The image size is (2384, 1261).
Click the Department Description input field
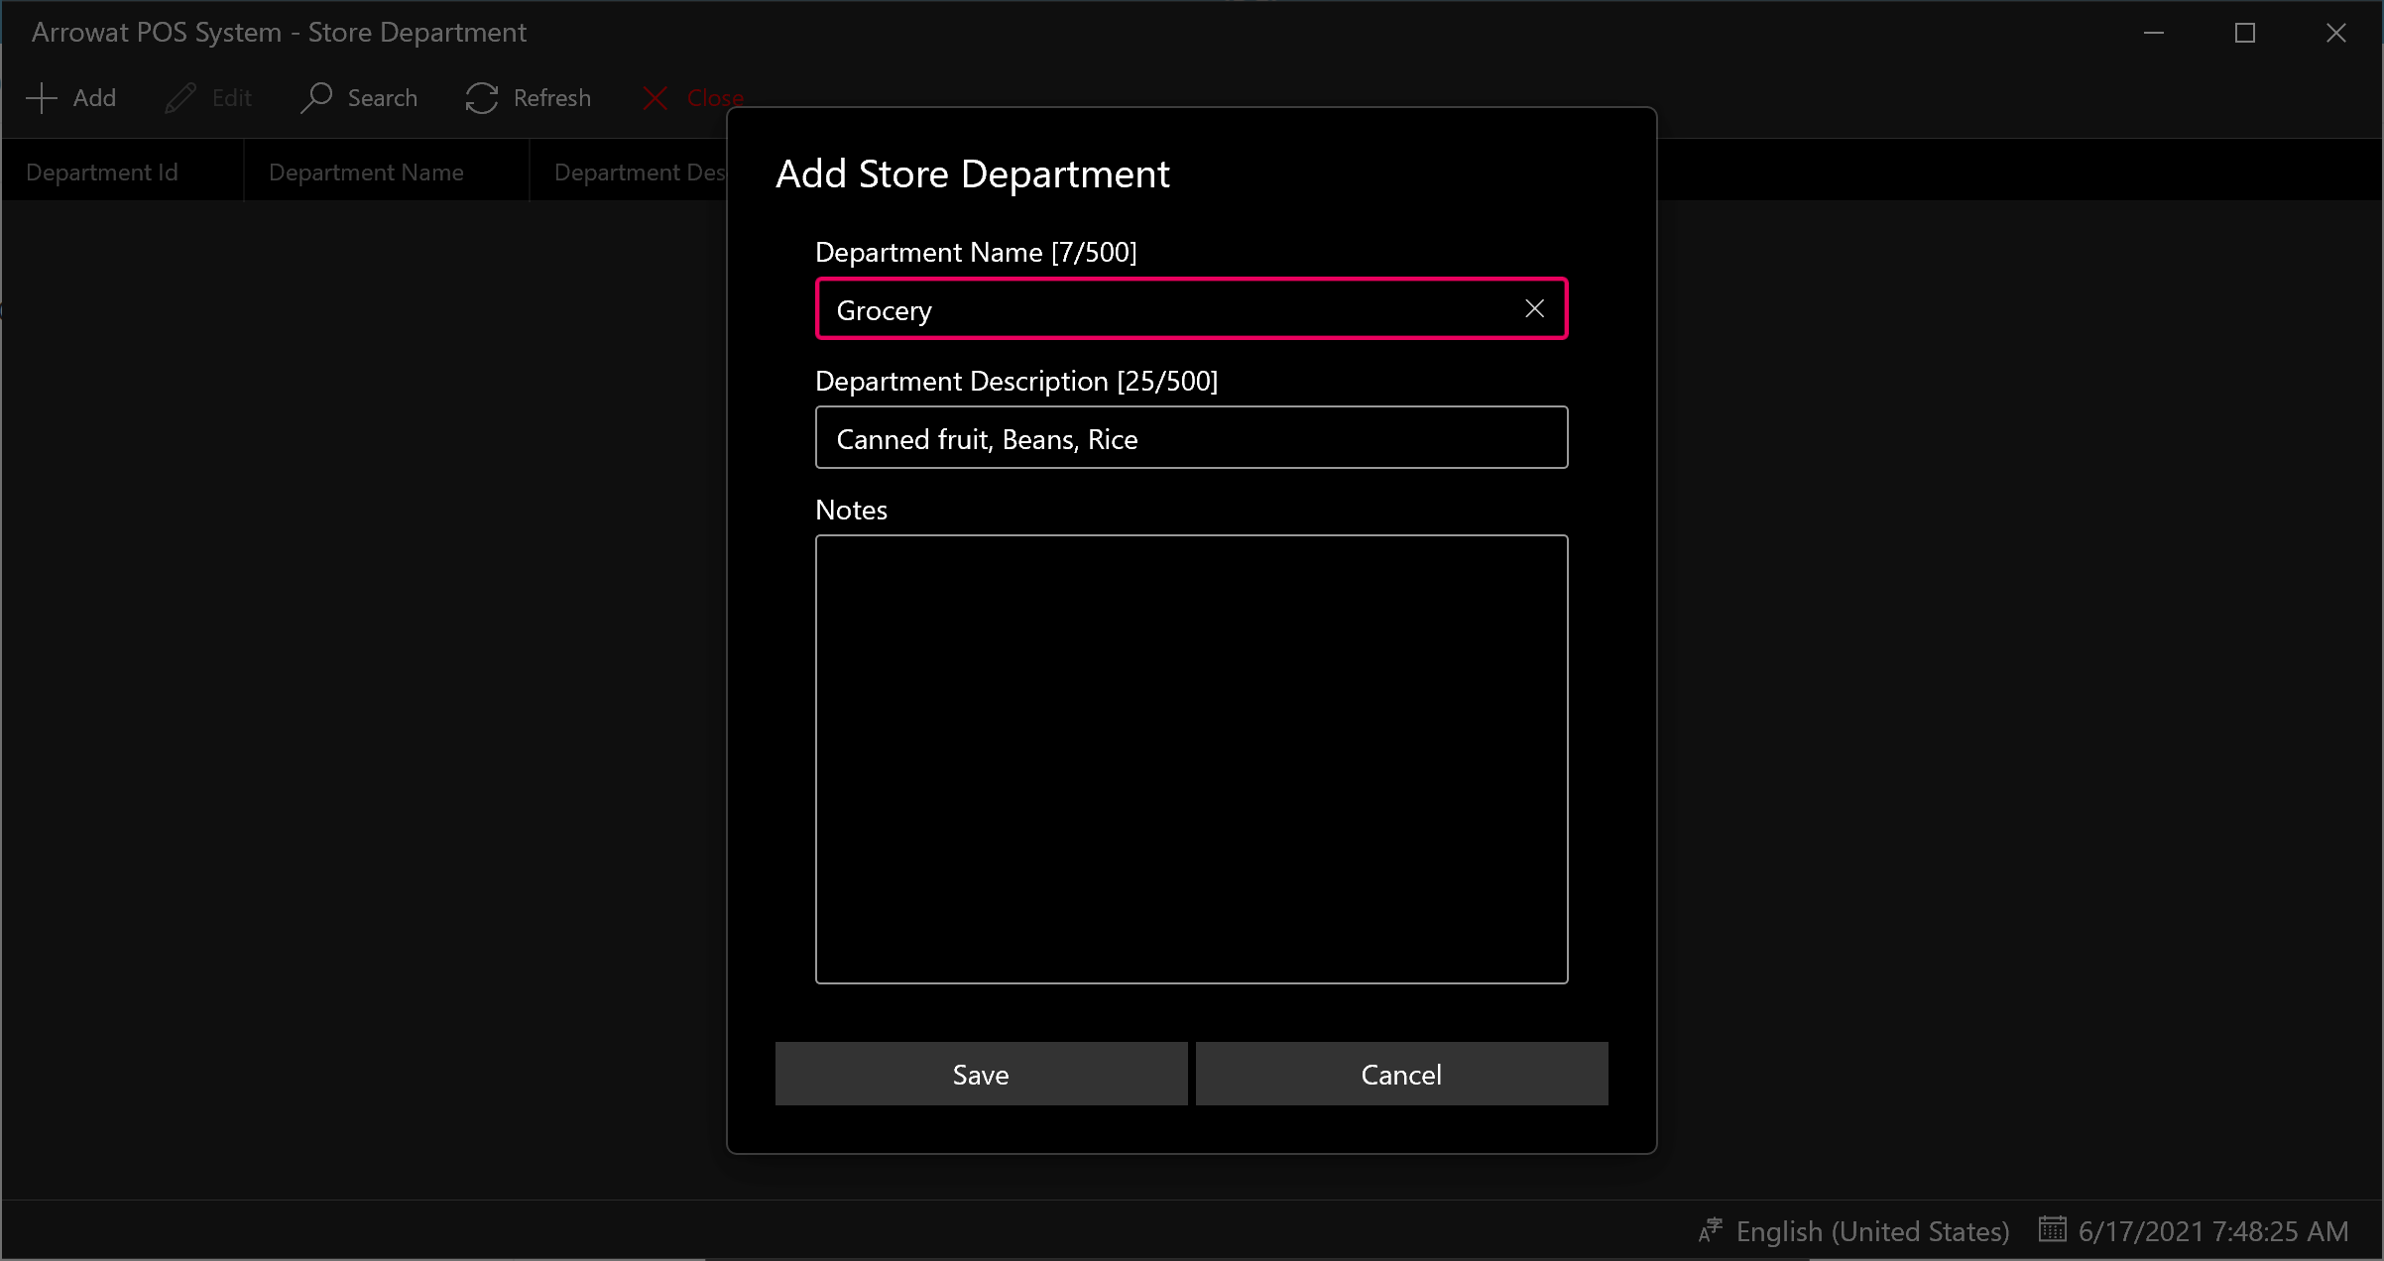pos(1190,436)
